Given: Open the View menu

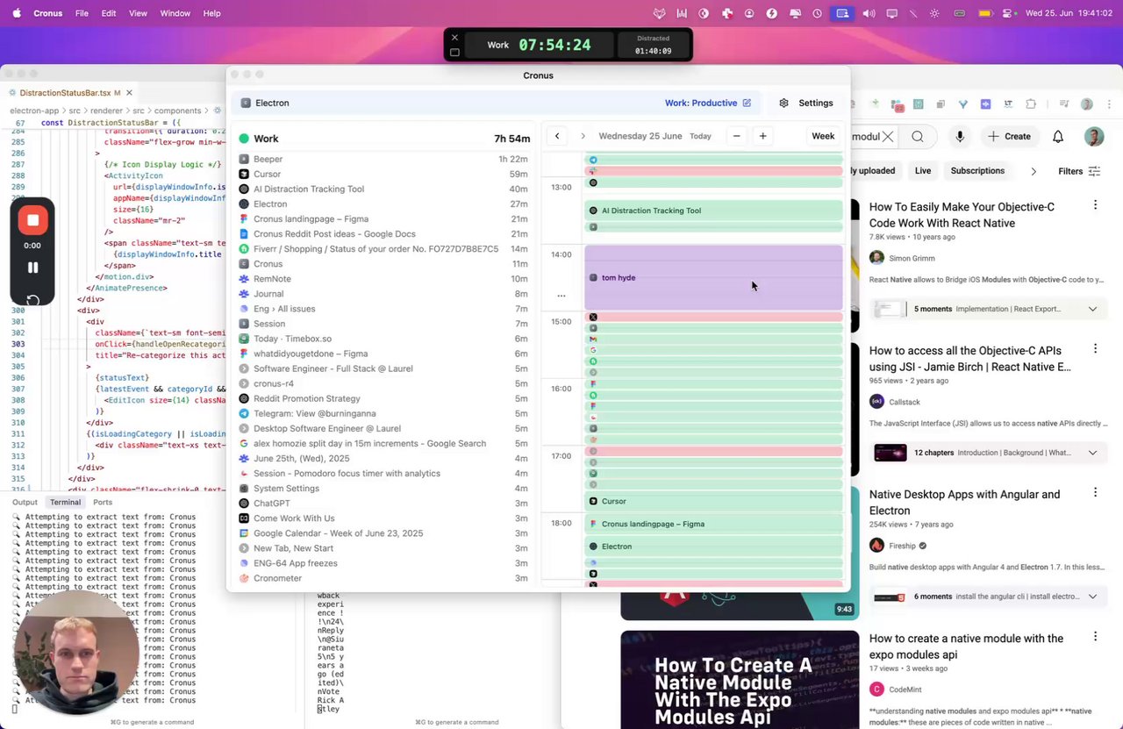Looking at the screenshot, I should (138, 13).
